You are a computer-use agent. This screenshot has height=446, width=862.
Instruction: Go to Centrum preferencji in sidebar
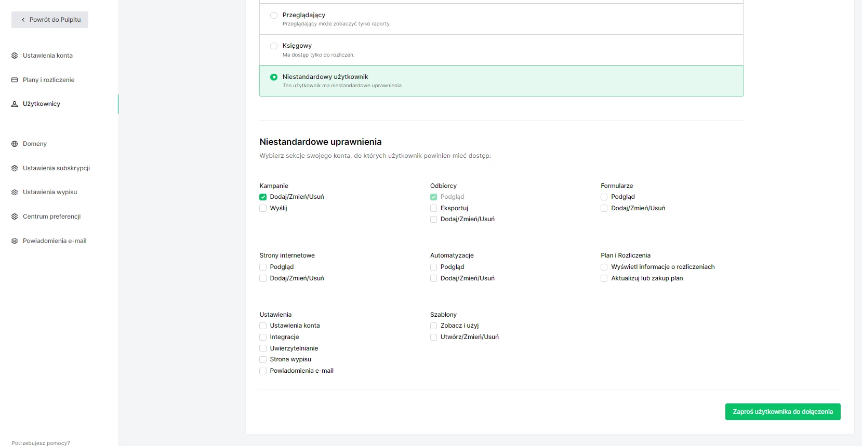[51, 217]
